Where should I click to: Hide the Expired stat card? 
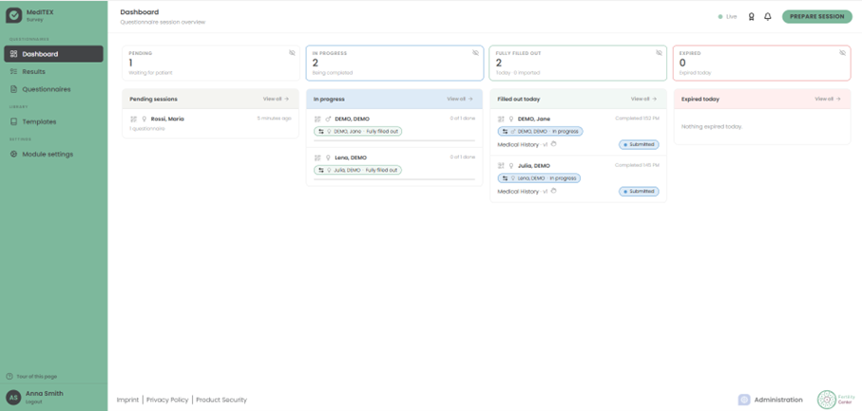[842, 52]
